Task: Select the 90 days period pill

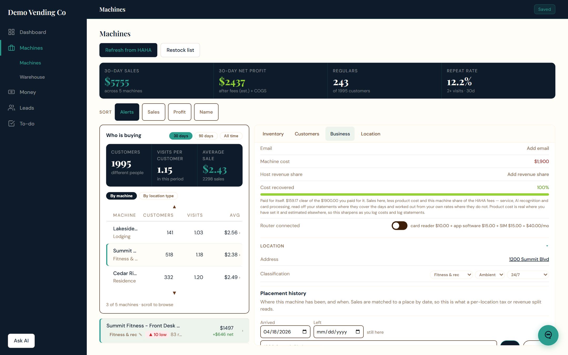Action: 206,136
